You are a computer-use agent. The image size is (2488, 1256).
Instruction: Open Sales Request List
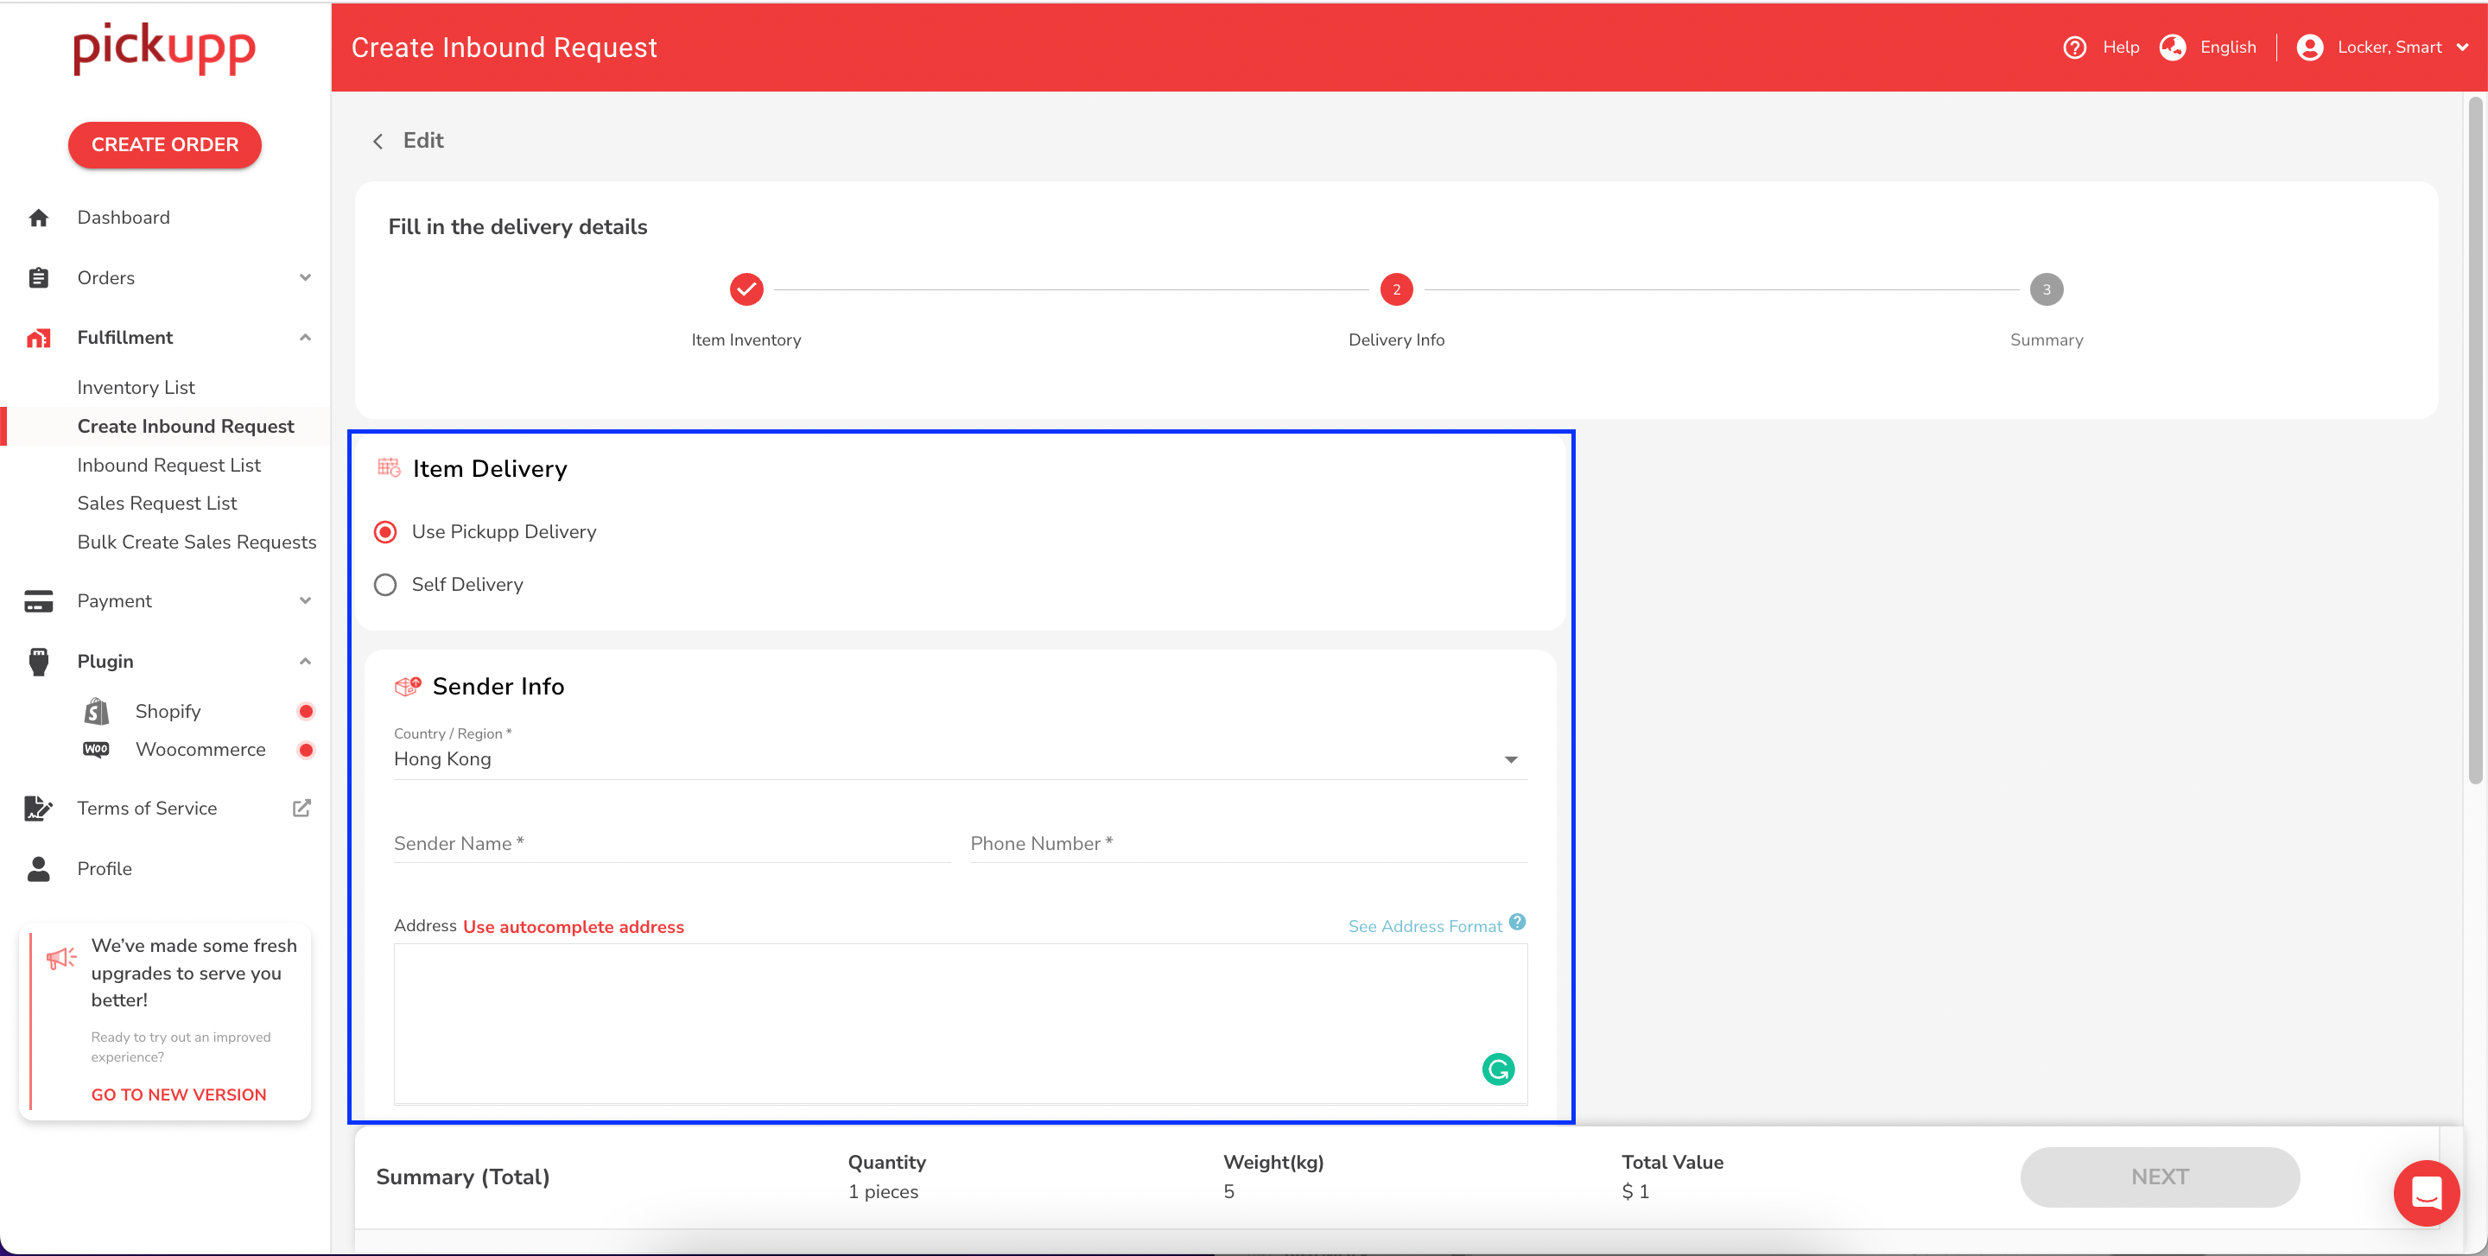pyautogui.click(x=157, y=503)
